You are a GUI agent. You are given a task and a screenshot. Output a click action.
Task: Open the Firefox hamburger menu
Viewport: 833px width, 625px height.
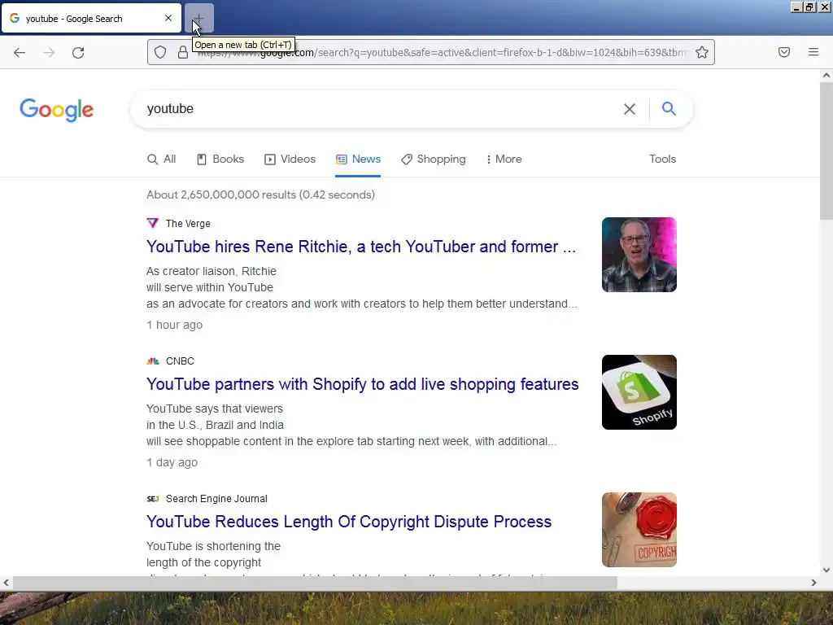pos(813,52)
